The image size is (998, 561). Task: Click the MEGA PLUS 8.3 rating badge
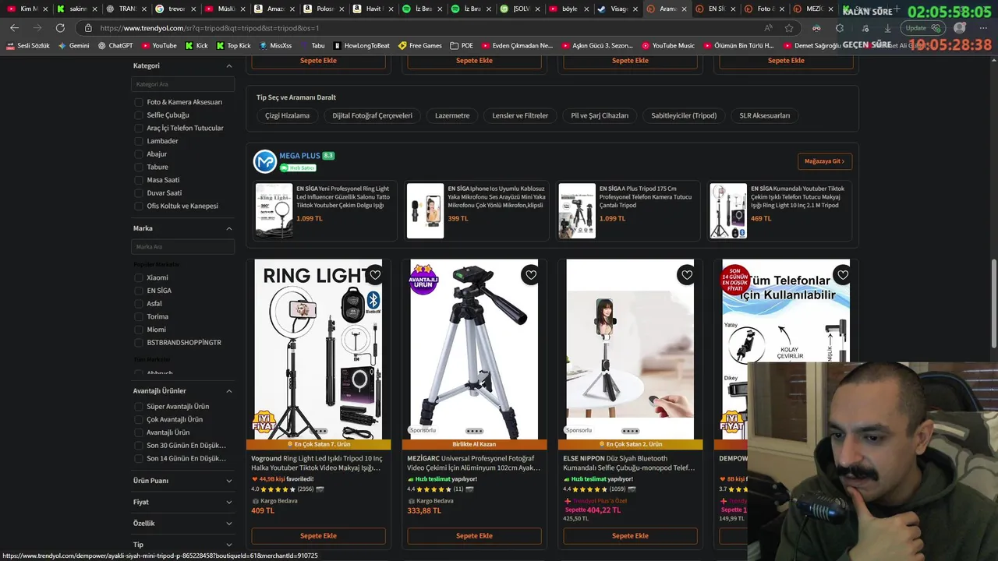328,156
